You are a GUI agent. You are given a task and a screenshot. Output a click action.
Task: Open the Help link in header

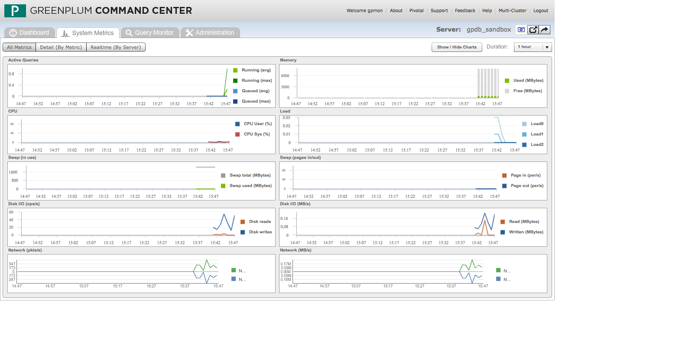pos(487,11)
